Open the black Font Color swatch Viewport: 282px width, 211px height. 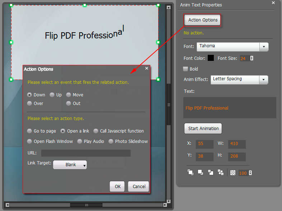coord(211,58)
